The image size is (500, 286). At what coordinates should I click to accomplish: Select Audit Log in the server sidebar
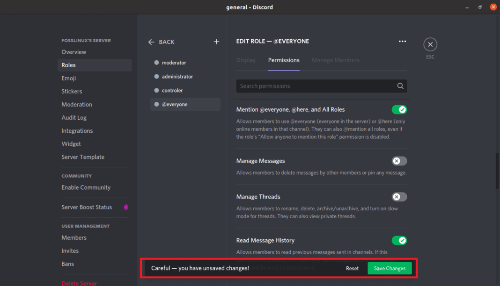[x=75, y=117]
